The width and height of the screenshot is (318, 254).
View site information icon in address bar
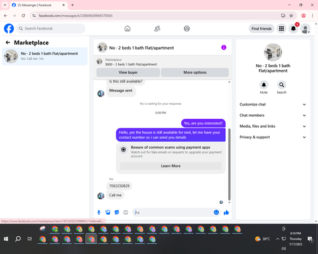[x=34, y=16]
